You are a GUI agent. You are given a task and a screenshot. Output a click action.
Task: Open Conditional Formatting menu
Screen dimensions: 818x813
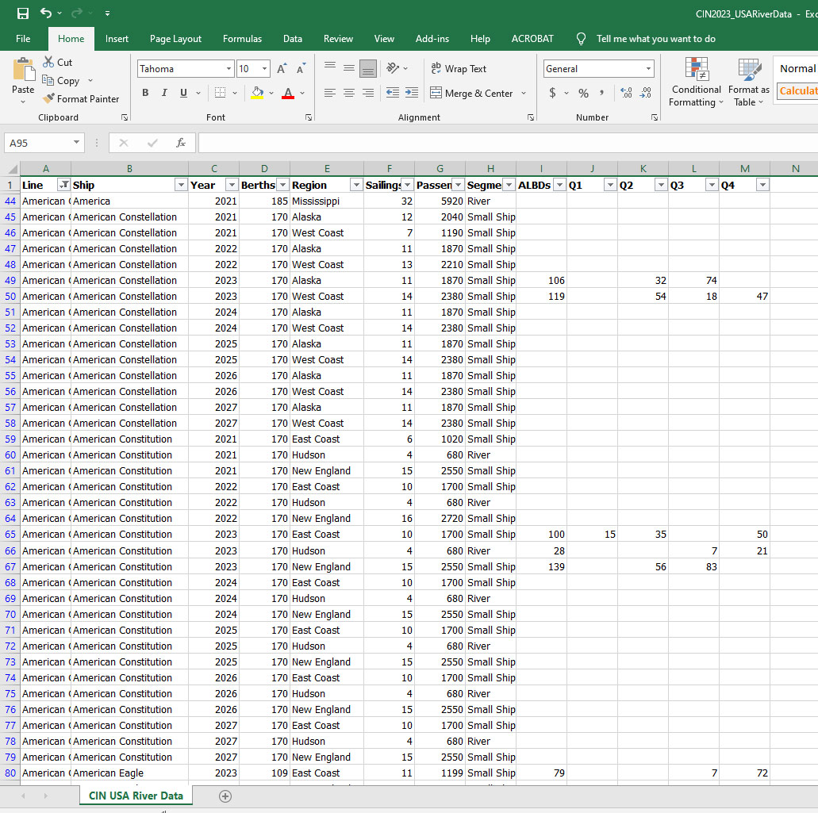click(696, 82)
